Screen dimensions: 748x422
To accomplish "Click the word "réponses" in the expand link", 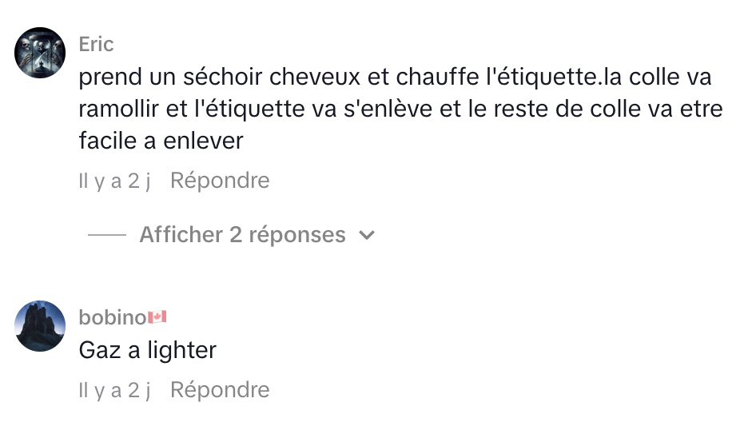I will (x=297, y=235).
